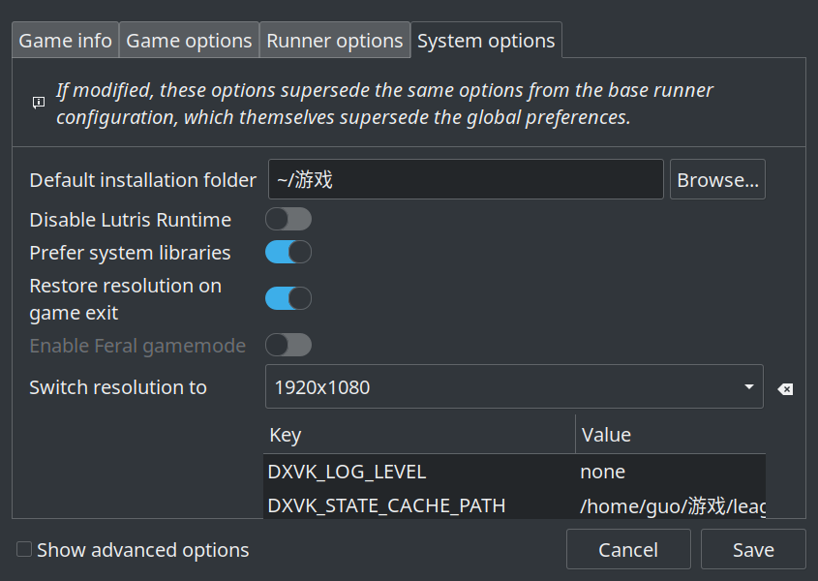The width and height of the screenshot is (818, 581).
Task: Disable Restore resolution on game exit
Action: point(288,298)
